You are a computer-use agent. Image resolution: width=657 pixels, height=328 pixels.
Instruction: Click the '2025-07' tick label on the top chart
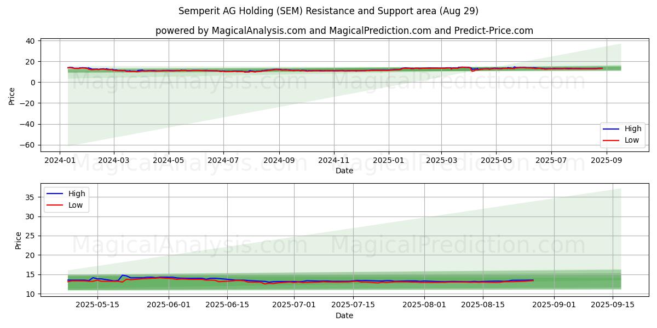pos(551,161)
